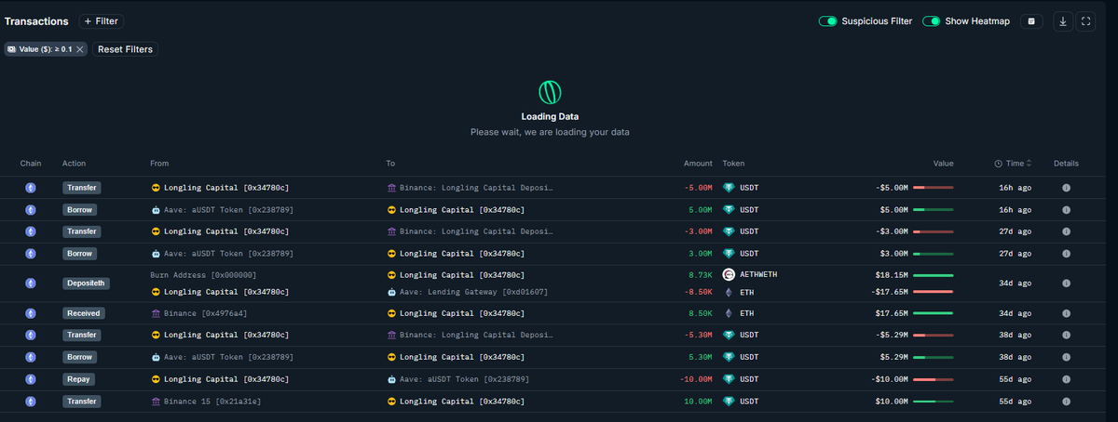Click the USDT token icon in the Repay row
Image resolution: width=1118 pixels, height=422 pixels.
point(729,379)
